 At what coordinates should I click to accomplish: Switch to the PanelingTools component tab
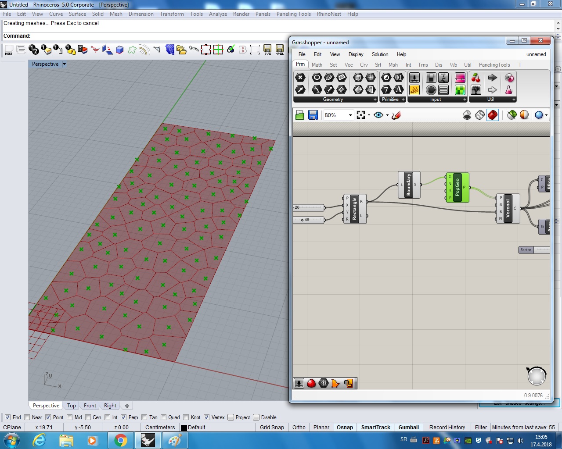click(x=494, y=64)
